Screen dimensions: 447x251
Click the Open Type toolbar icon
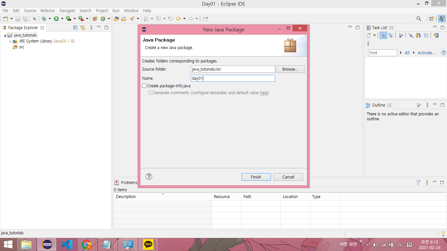click(116, 19)
